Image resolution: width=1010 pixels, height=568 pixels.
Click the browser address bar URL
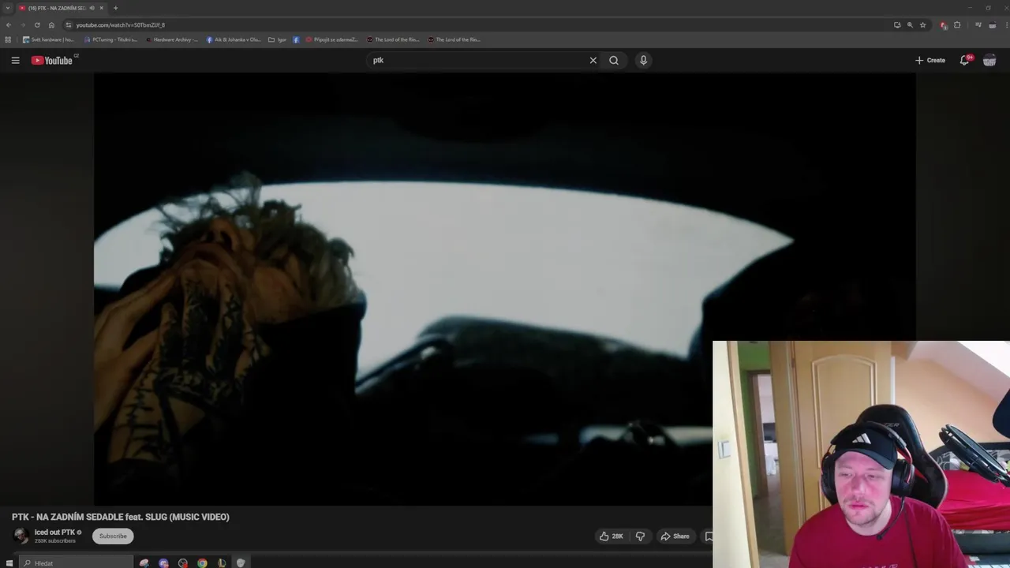[120, 25]
